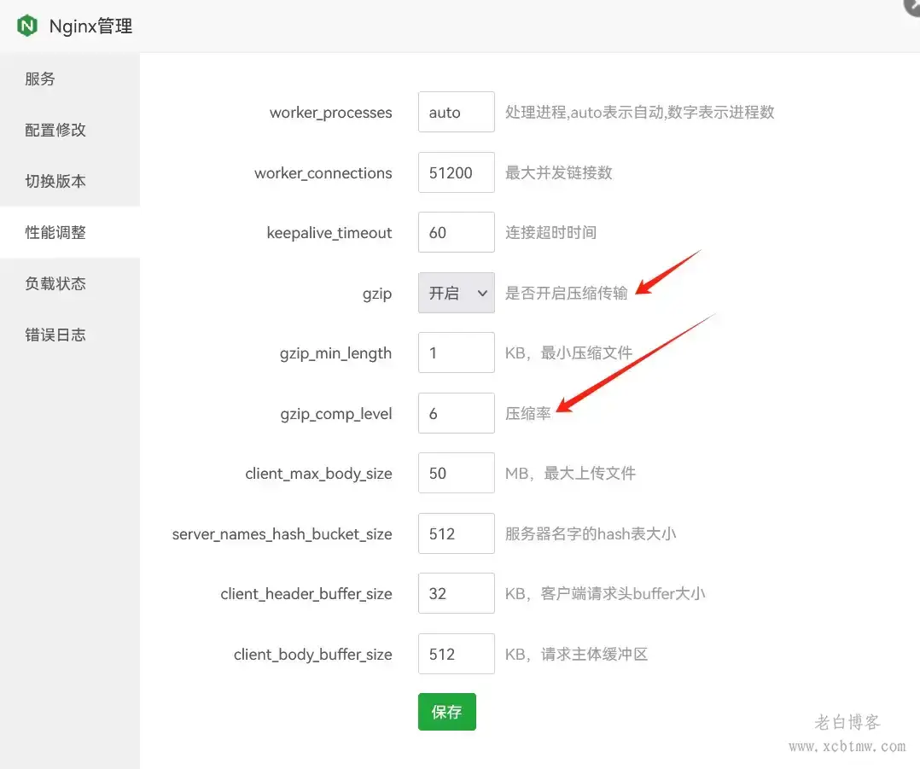
Task: Click the server_names_hash_bucket_size value 512
Action: (x=456, y=533)
